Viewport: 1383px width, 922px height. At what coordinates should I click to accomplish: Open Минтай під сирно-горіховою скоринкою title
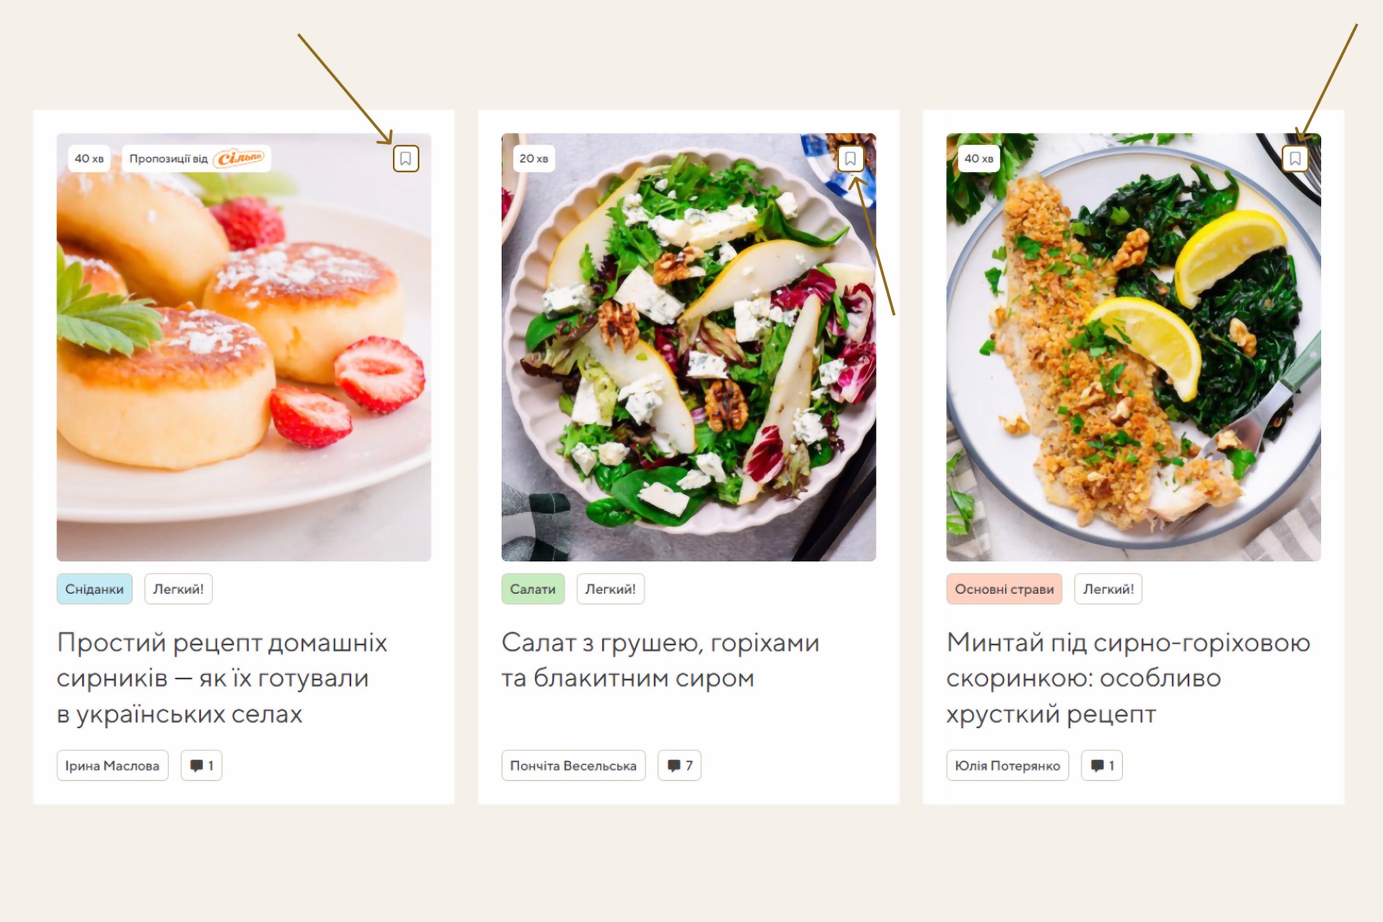coord(1129,678)
